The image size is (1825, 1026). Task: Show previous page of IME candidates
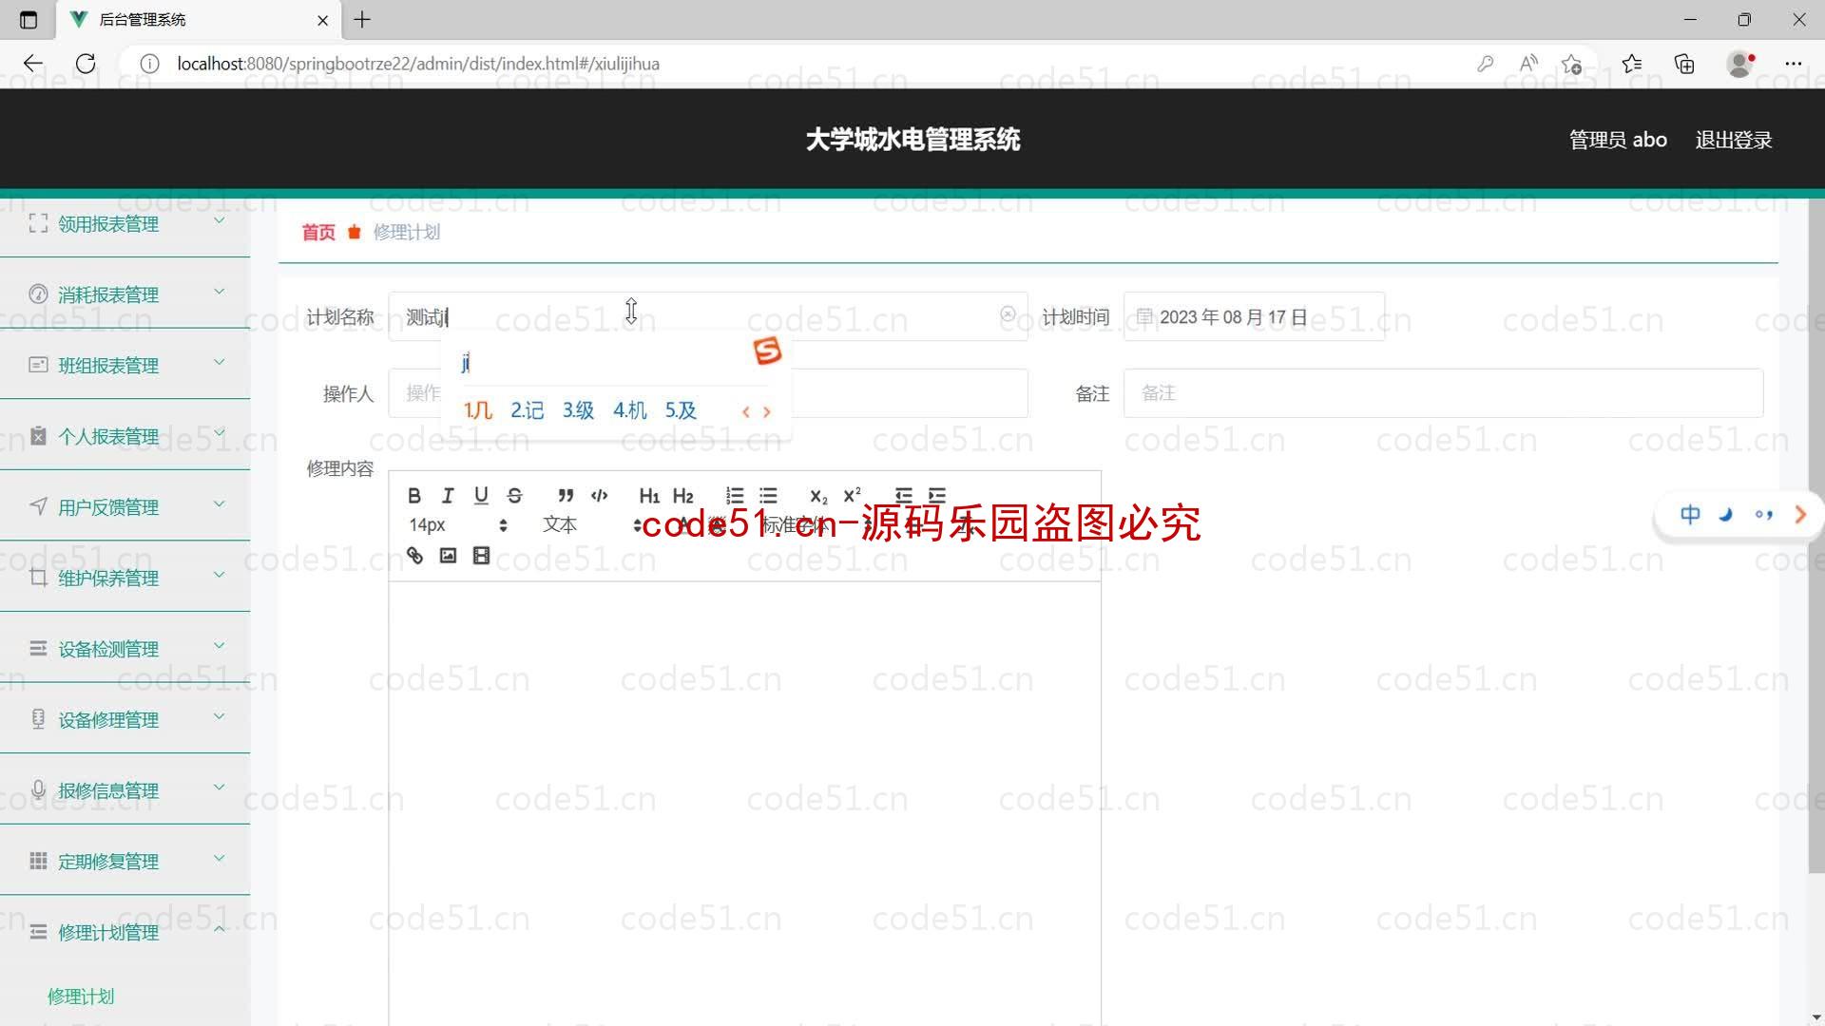[x=746, y=411]
